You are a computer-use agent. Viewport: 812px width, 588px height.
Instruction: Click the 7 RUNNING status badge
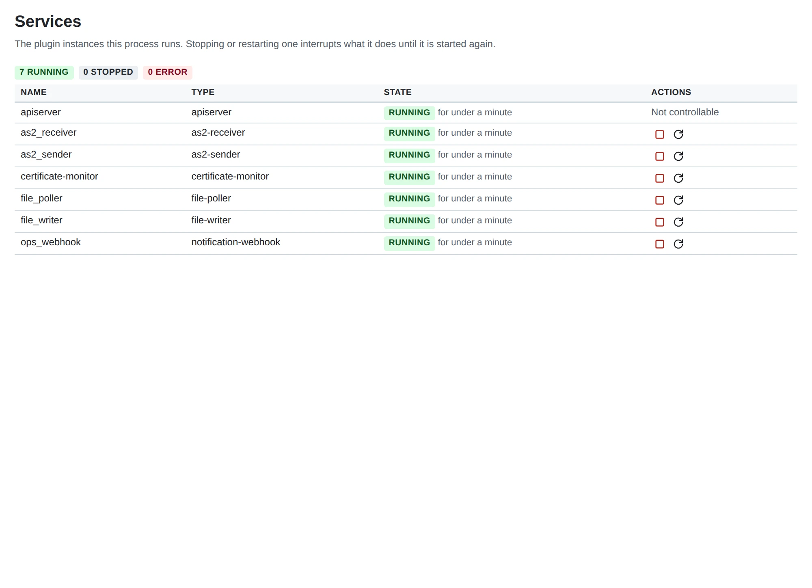[x=44, y=72]
